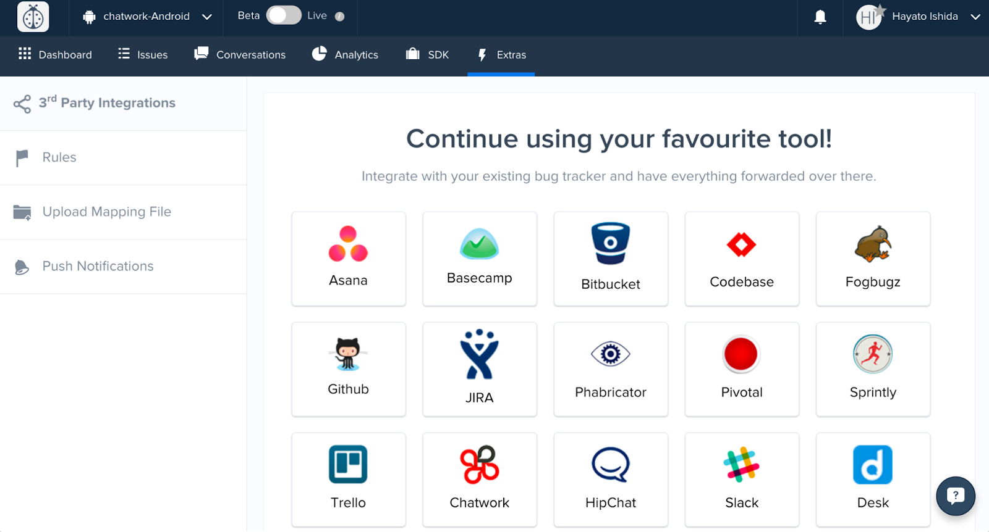Image resolution: width=989 pixels, height=532 pixels.
Task: Choose the JIRA integration icon
Action: (479, 354)
